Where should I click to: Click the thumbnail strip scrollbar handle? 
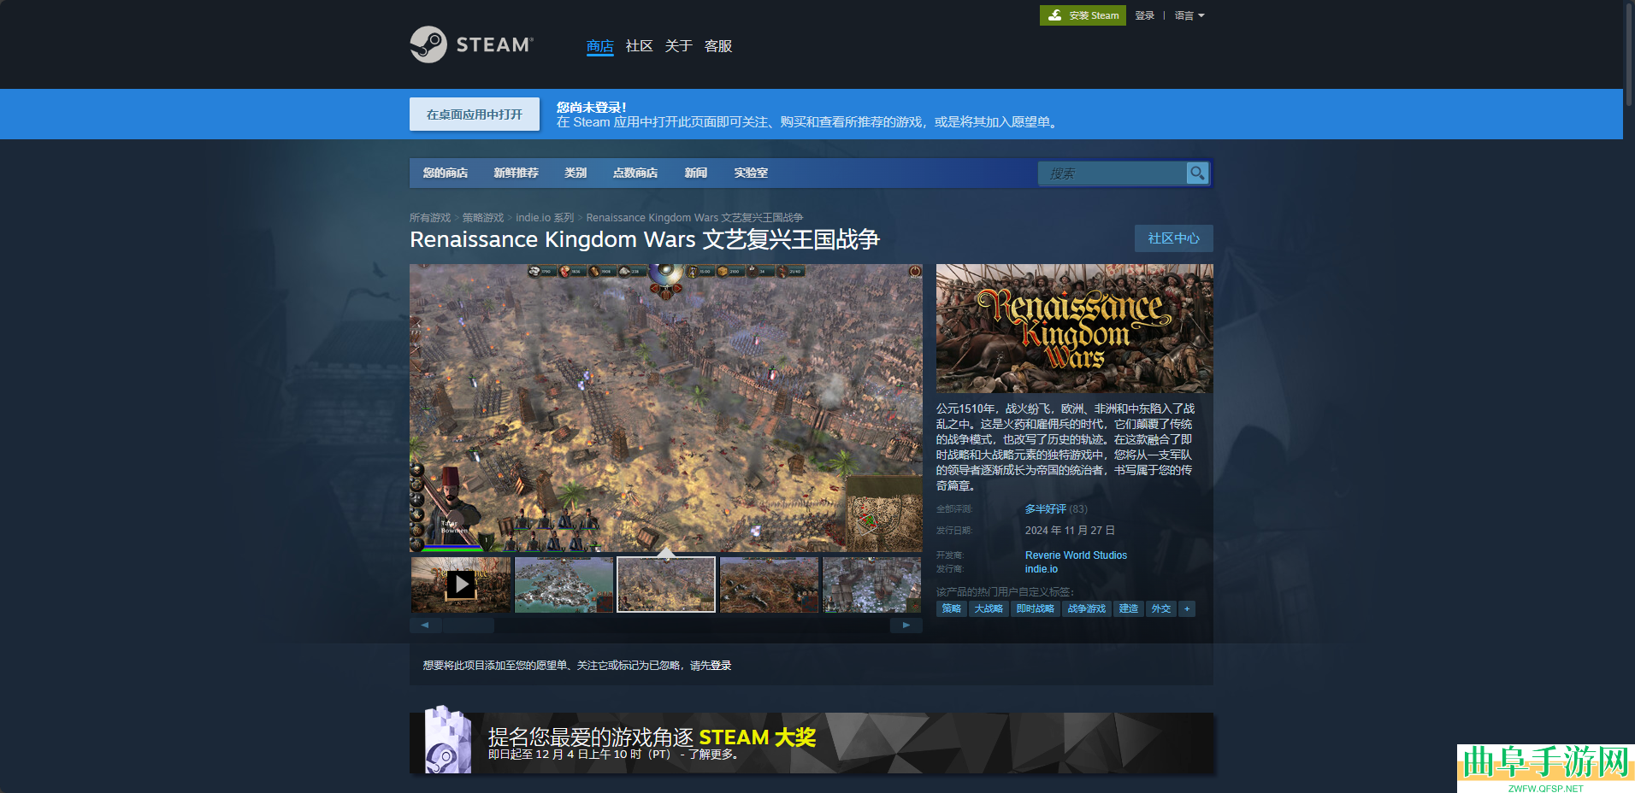[x=468, y=626]
